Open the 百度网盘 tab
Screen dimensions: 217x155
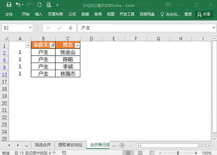[147, 14]
